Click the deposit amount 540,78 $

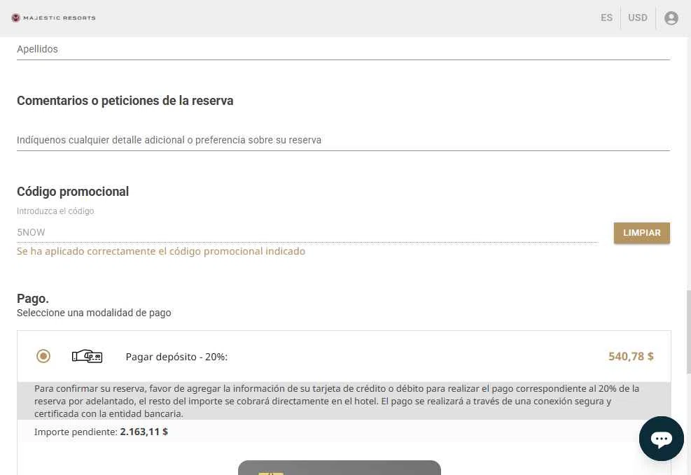pos(631,356)
